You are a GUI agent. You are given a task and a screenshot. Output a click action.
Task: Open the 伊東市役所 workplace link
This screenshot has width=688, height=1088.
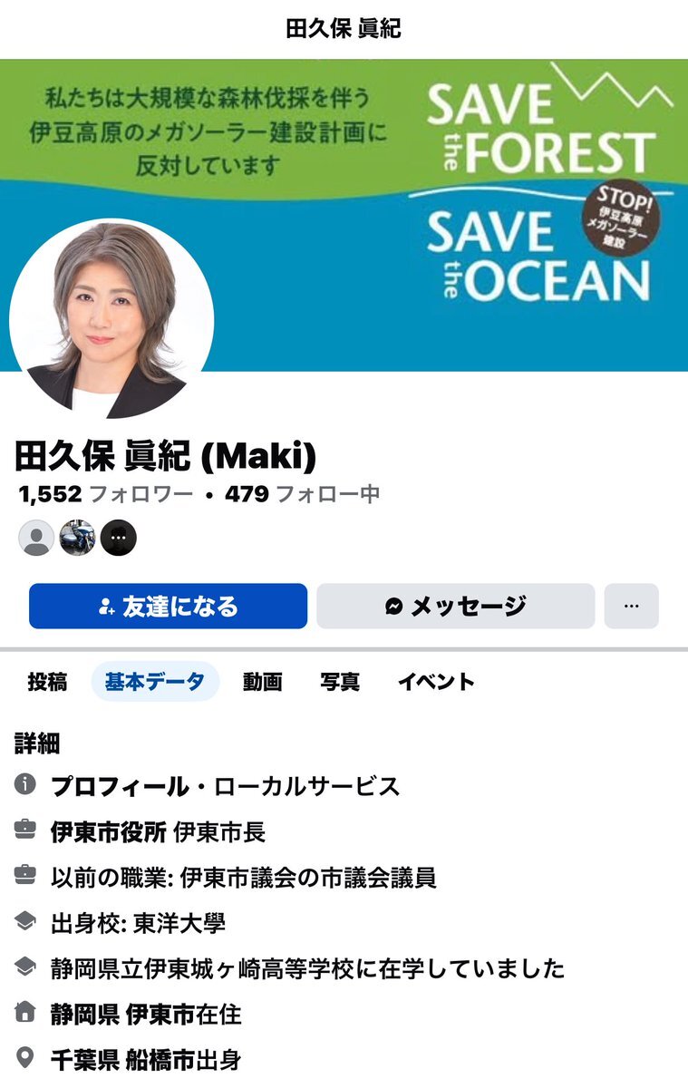point(108,831)
